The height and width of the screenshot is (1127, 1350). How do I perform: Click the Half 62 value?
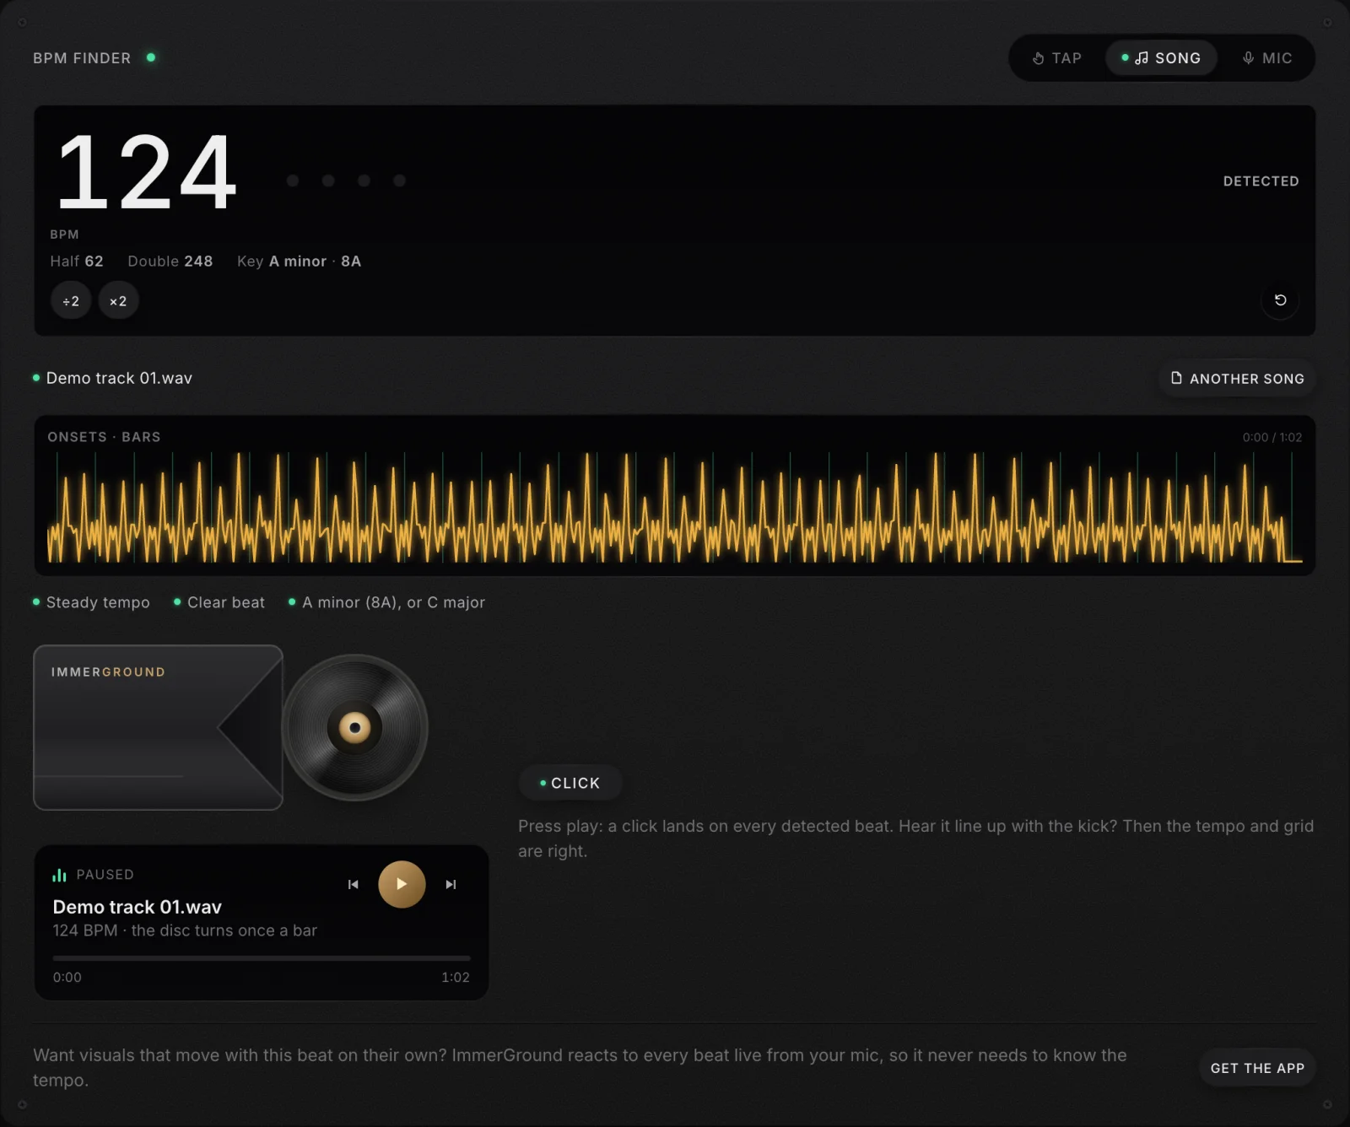pyautogui.click(x=77, y=262)
